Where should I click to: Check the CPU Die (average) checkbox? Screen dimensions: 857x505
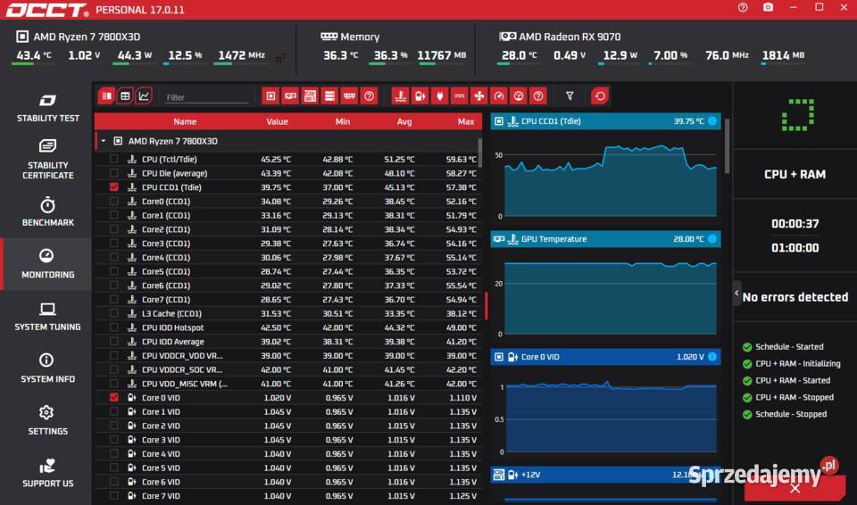pyautogui.click(x=113, y=173)
